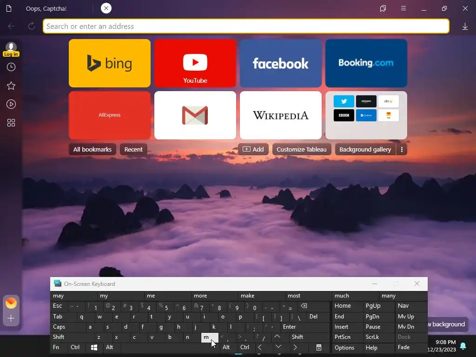Click the eBay icon in folder tile
476x357 pixels.
[x=389, y=101]
